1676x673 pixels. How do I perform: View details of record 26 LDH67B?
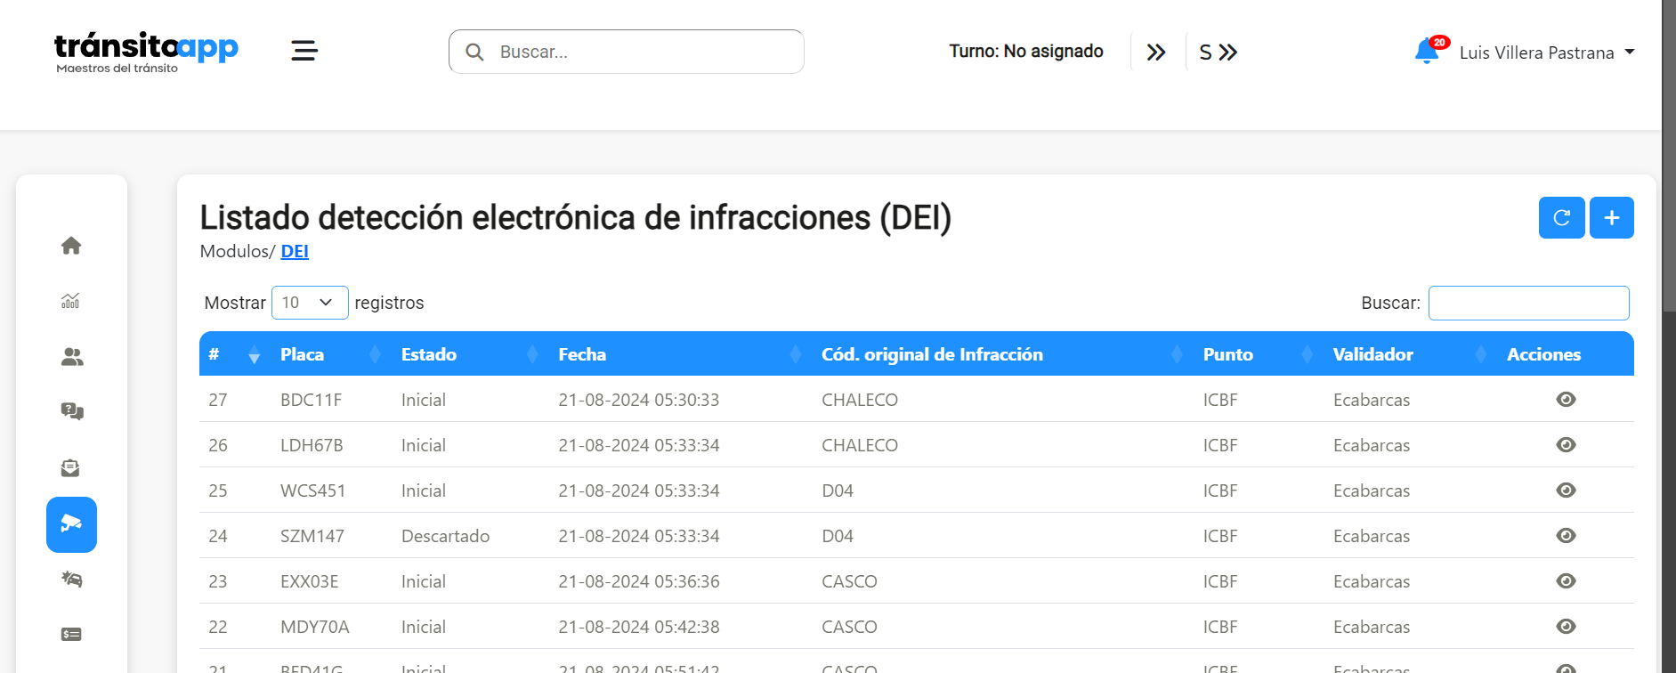(1567, 445)
